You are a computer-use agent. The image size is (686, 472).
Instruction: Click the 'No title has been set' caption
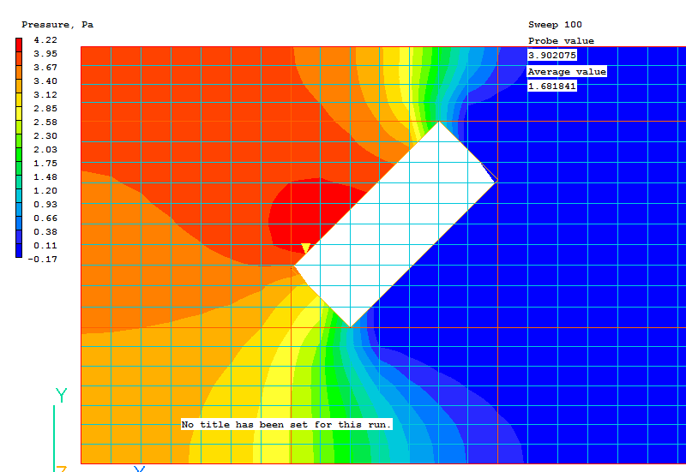pyautogui.click(x=286, y=425)
